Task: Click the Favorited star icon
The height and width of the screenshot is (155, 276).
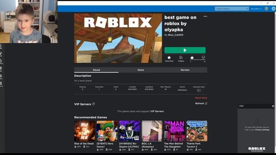Action: pos(169,57)
